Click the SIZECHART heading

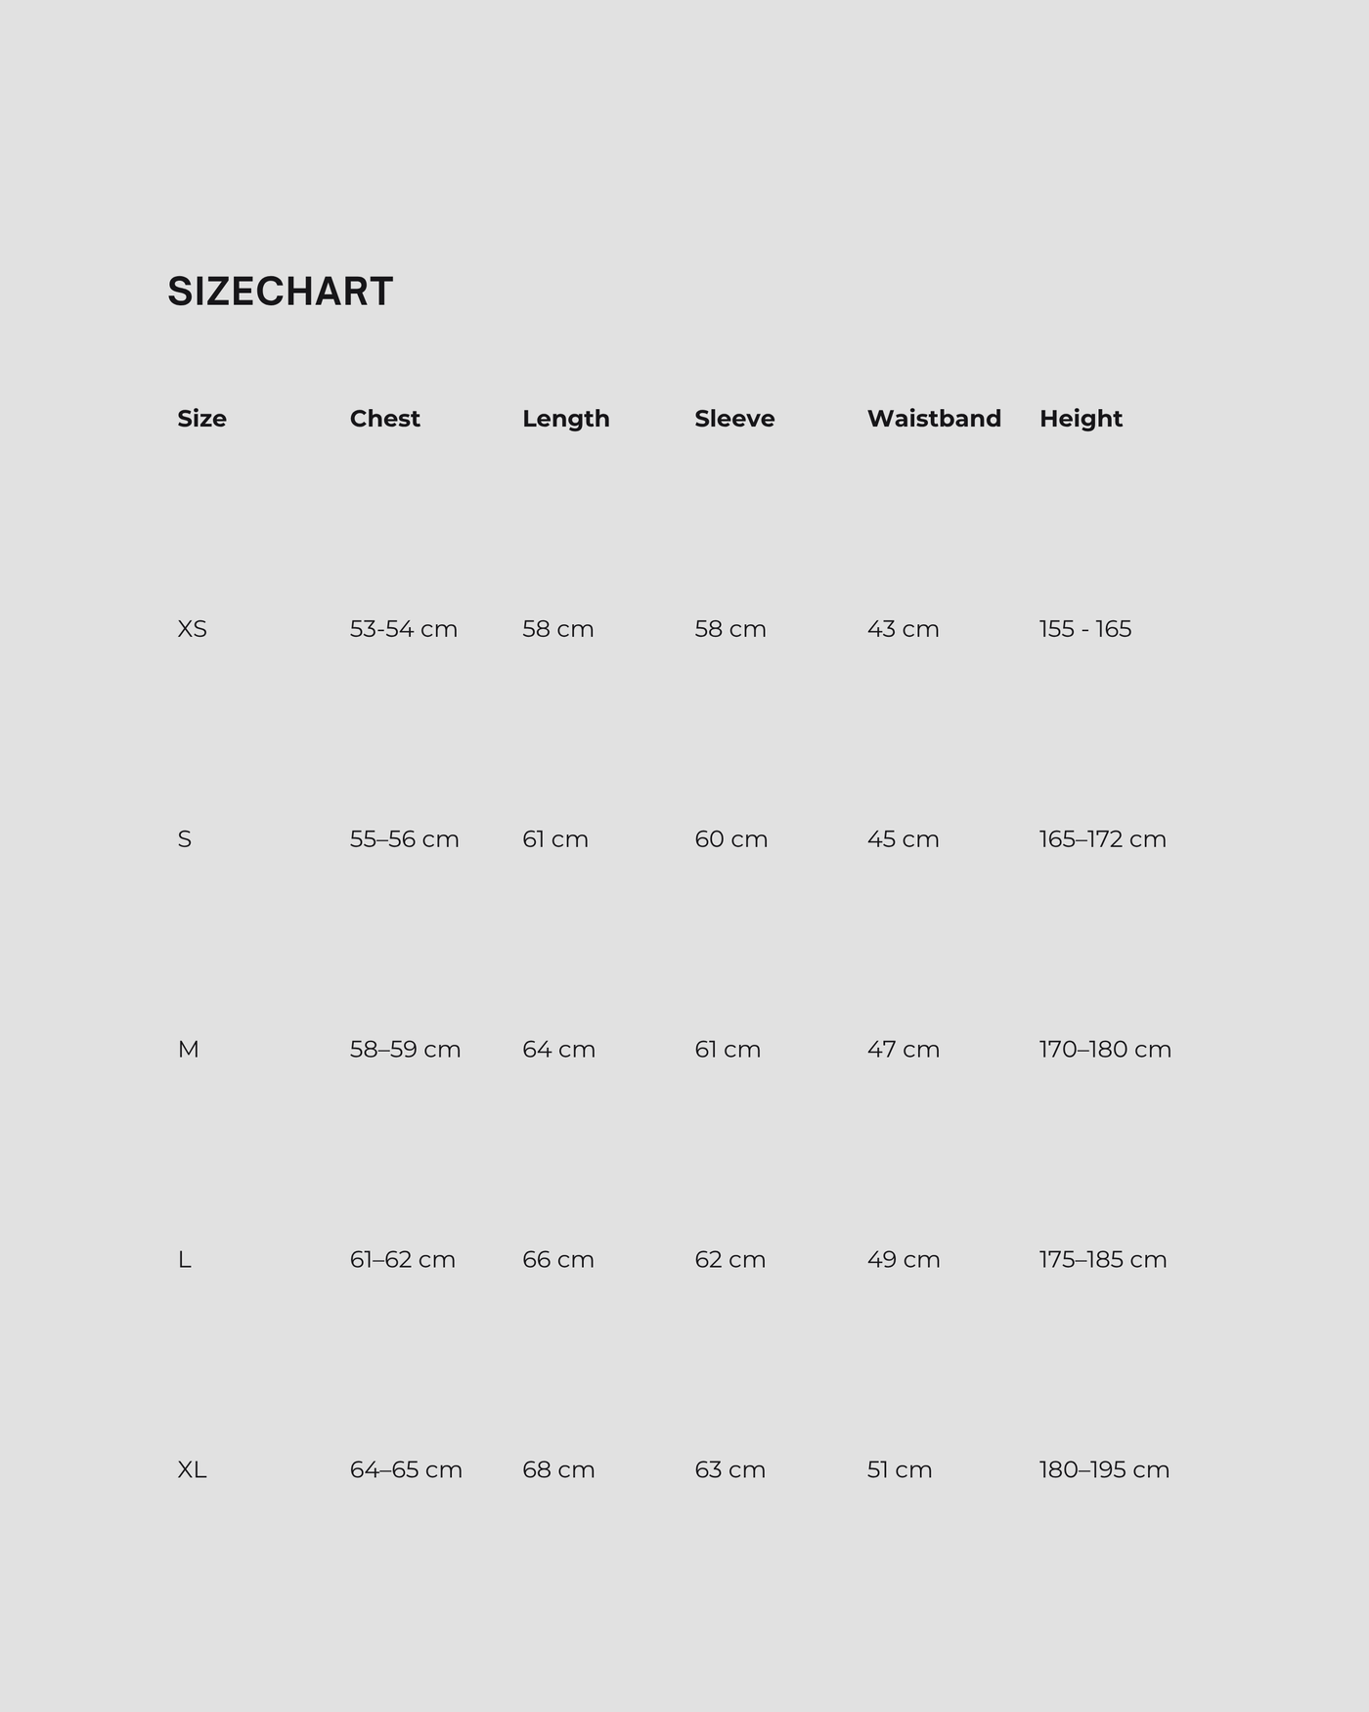point(280,292)
